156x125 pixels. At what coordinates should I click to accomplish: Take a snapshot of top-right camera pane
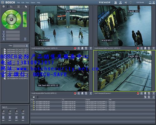click(x=142, y=48)
